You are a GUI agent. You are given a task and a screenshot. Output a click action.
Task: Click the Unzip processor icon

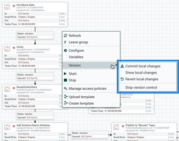[x=7, y=49]
